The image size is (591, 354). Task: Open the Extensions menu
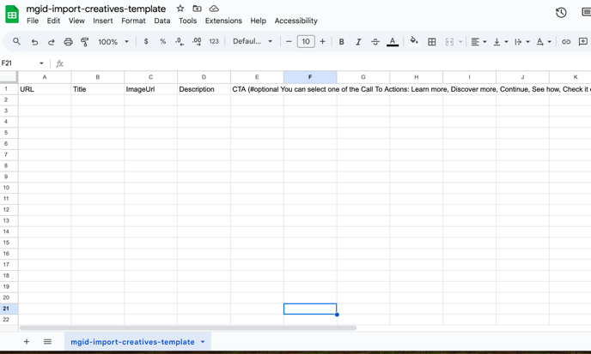click(x=223, y=21)
